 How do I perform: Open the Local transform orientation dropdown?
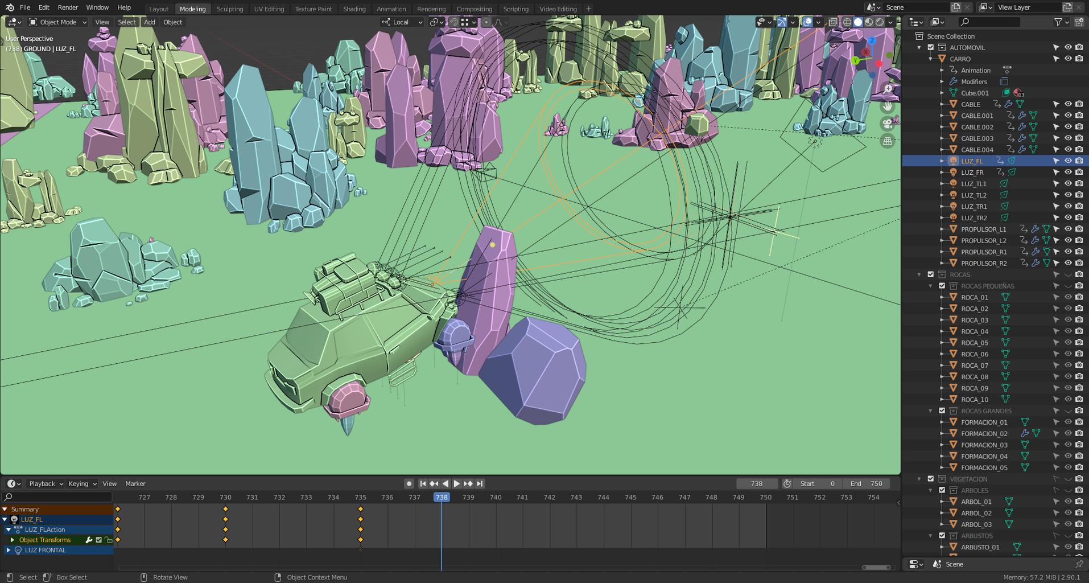(402, 22)
